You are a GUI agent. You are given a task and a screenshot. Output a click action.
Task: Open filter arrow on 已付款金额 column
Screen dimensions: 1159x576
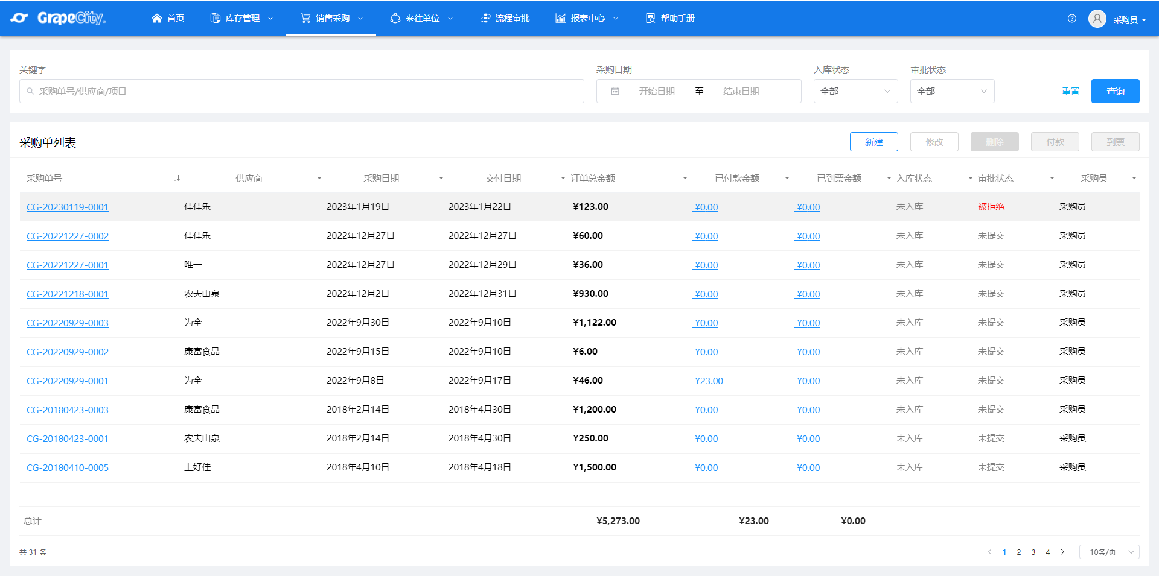787,179
